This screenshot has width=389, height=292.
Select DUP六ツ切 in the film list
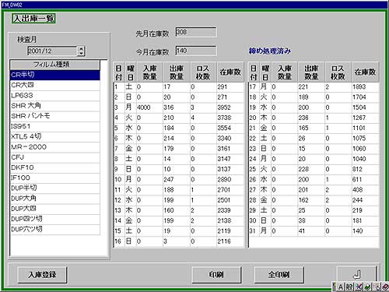(x=54, y=230)
